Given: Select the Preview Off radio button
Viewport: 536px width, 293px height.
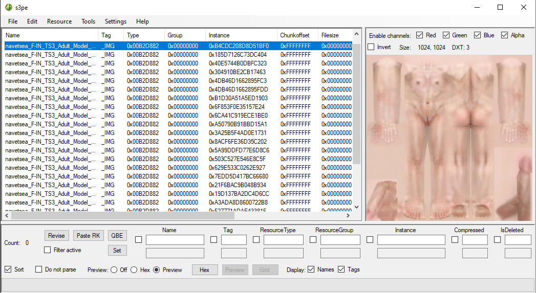Looking at the screenshot, I should (114, 270).
